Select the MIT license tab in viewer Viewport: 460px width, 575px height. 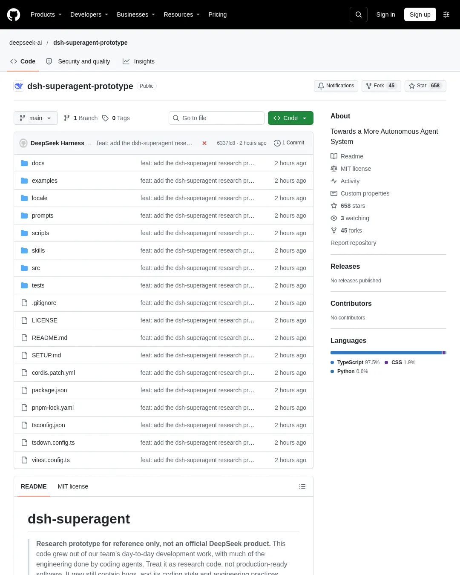(73, 486)
